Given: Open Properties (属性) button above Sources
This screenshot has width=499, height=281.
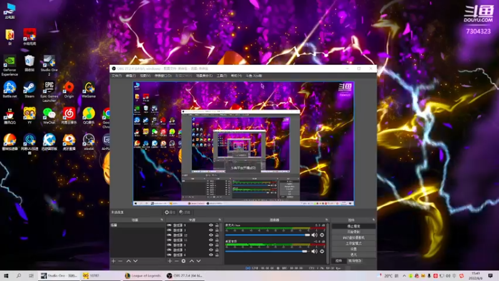Looking at the screenshot, I should coord(170,212).
